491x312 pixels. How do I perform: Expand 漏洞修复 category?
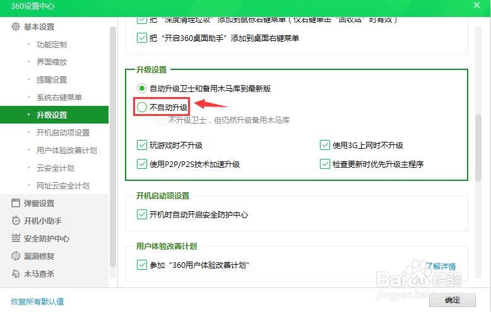pos(39,257)
